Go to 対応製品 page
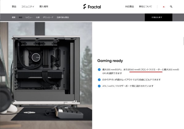Viewport: 184px width, 129px height. [129, 6]
